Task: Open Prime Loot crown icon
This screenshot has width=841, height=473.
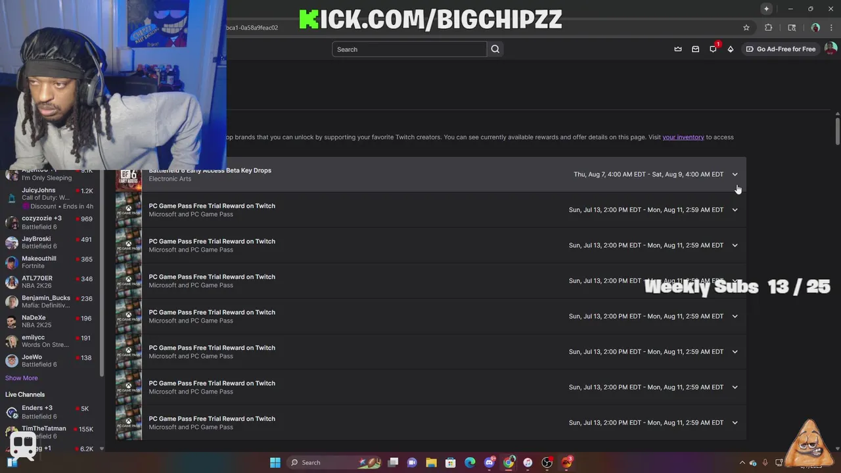Action: coord(678,49)
